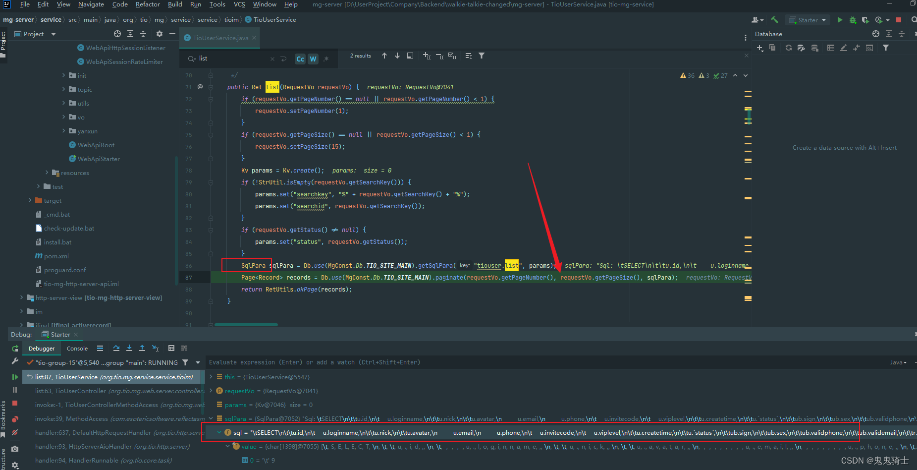This screenshot has width=917, height=470.
Task: Open the VCS menu
Action: 239,4
